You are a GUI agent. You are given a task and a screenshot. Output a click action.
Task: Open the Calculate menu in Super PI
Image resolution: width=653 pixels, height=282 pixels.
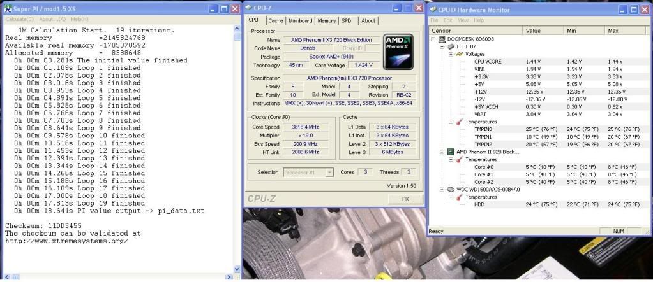click(18, 20)
